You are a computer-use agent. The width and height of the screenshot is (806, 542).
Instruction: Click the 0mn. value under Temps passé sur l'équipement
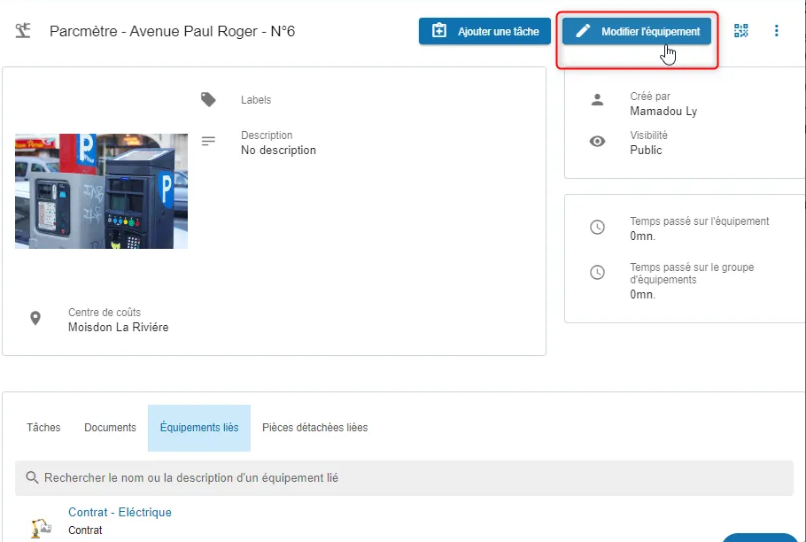point(642,236)
